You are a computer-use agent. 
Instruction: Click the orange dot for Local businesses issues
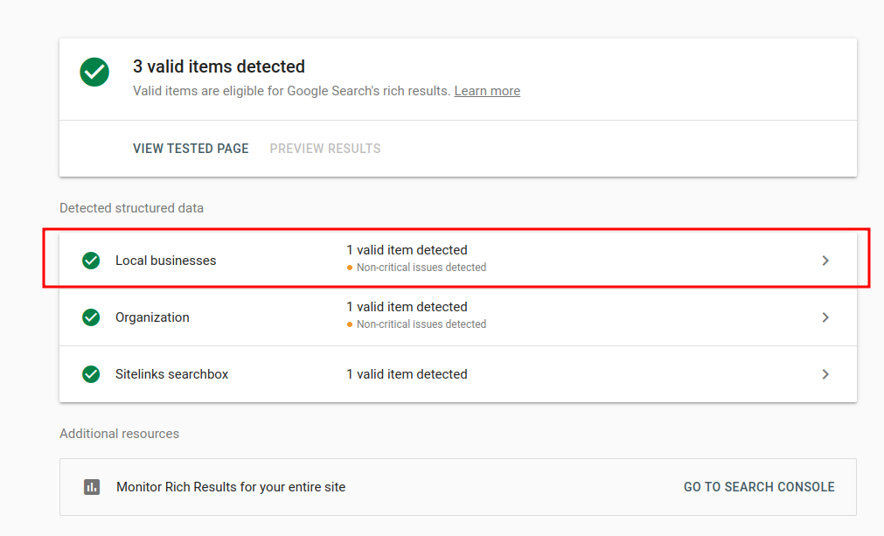351,268
